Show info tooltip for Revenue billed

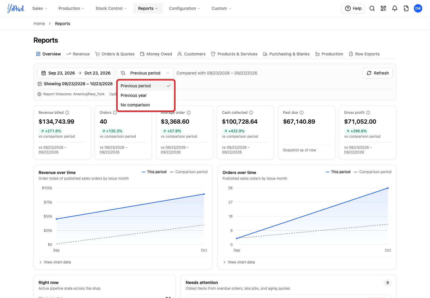67,113
